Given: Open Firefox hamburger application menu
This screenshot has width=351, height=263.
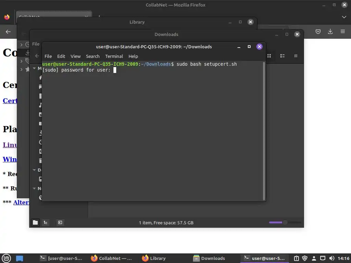Looking at the screenshot, I should (342, 32).
